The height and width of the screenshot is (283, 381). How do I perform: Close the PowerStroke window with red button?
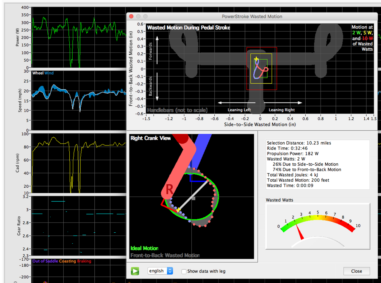click(131, 16)
